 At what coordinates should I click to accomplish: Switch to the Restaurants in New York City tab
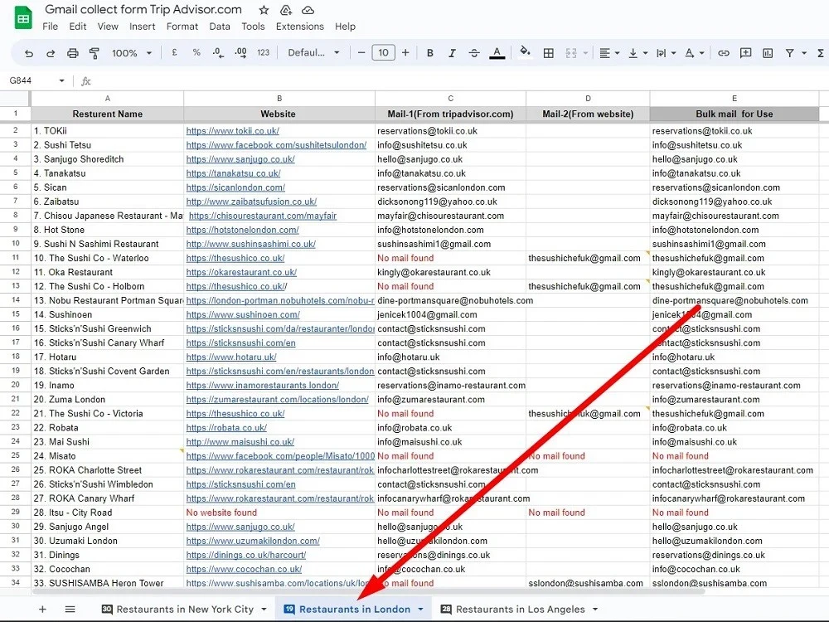182,609
